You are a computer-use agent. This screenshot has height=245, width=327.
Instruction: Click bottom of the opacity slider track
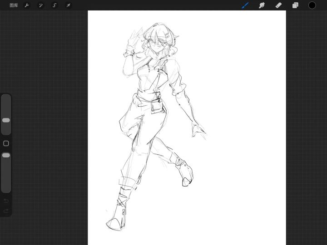[x=6, y=190]
